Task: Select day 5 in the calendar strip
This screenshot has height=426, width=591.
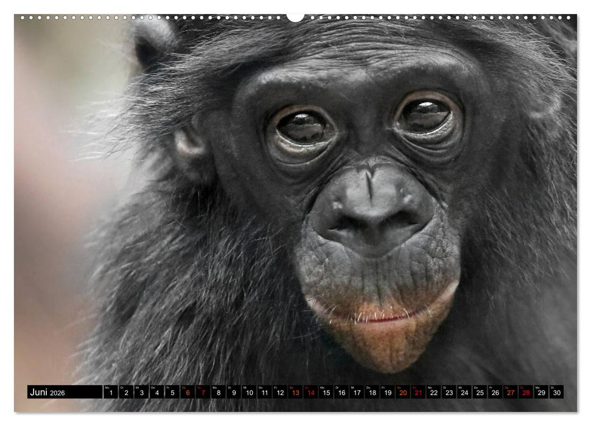Action: coord(172,393)
